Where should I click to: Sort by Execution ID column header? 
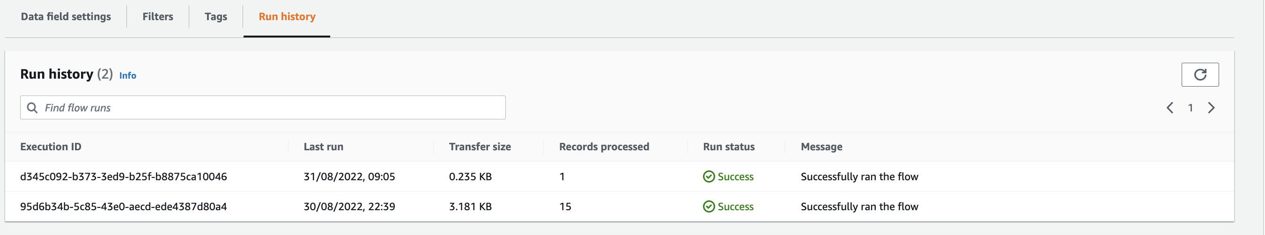click(x=51, y=147)
